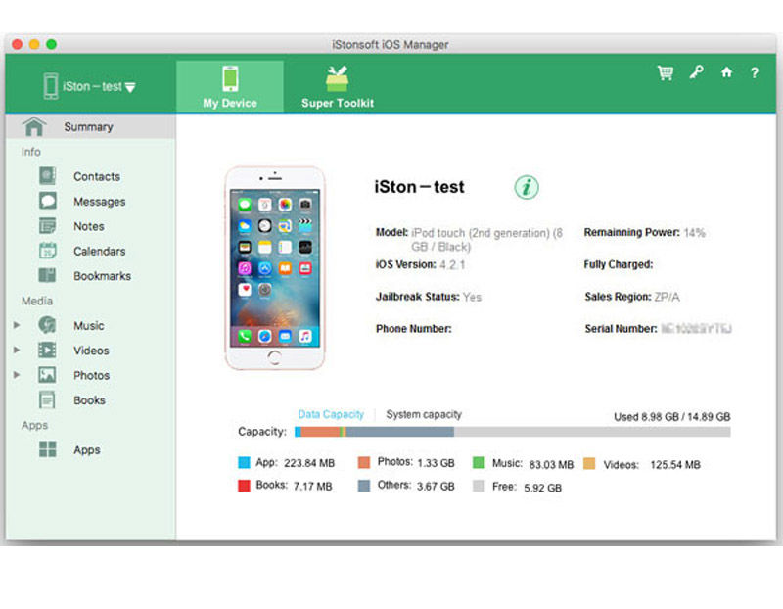The height and width of the screenshot is (609, 783).
Task: Click the green device info icon
Action: pyautogui.click(x=527, y=187)
